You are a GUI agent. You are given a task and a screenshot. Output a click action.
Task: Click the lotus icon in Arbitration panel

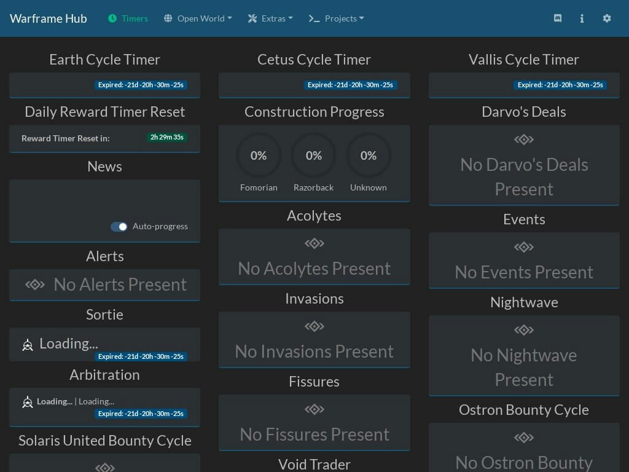pos(27,402)
